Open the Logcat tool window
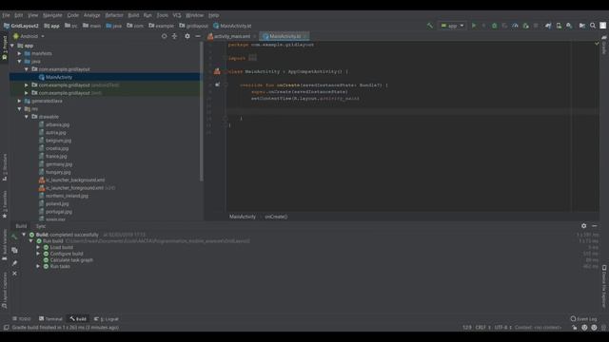 click(106, 319)
